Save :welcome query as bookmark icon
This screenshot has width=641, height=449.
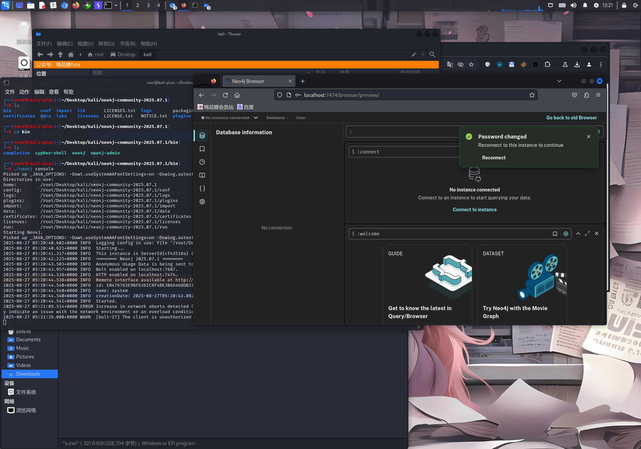coord(555,234)
